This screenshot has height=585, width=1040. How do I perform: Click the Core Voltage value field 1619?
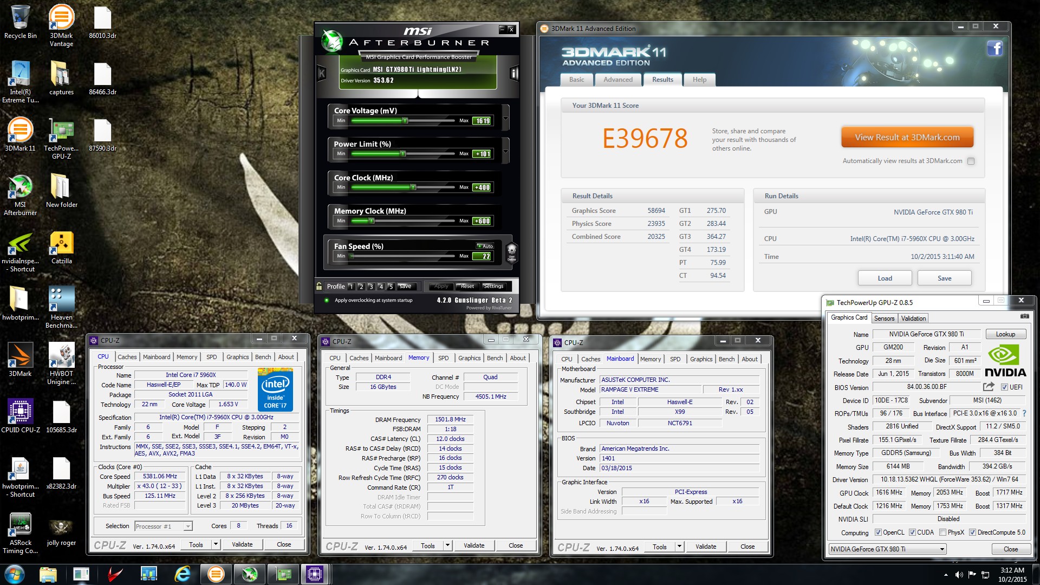pyautogui.click(x=483, y=121)
